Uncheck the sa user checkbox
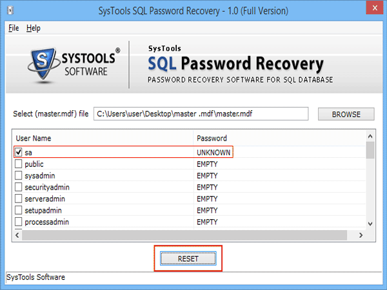The image size is (387, 290). click(x=19, y=152)
